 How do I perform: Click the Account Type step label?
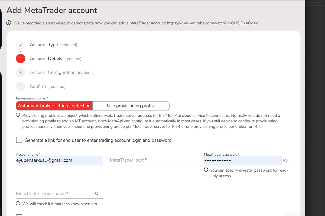coord(44,45)
